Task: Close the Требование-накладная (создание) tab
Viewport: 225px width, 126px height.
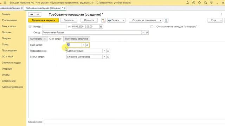Action: (x=65, y=8)
